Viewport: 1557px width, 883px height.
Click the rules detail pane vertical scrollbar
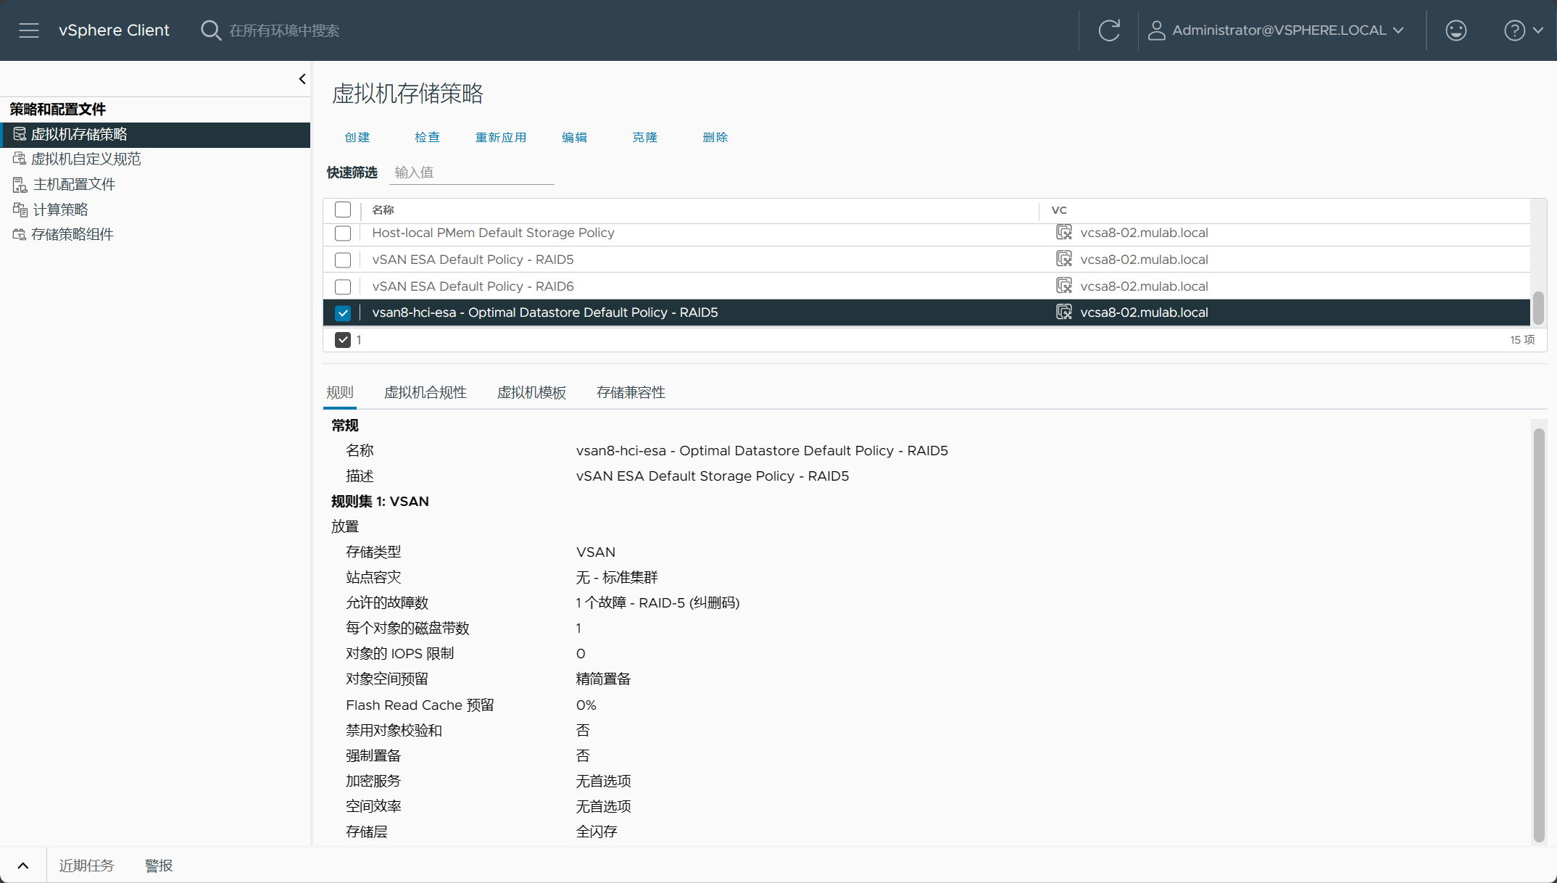coord(1539,634)
